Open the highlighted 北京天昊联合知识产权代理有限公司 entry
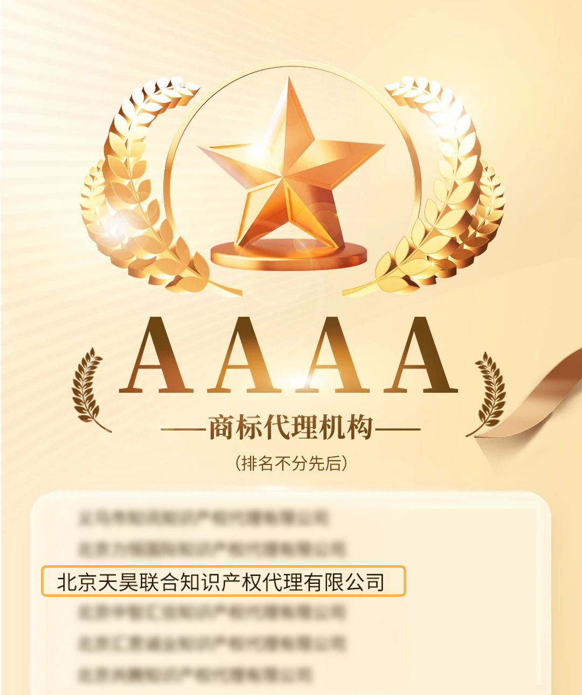The height and width of the screenshot is (695, 582). click(x=223, y=581)
